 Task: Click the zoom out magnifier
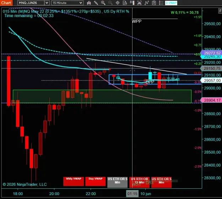110,3
